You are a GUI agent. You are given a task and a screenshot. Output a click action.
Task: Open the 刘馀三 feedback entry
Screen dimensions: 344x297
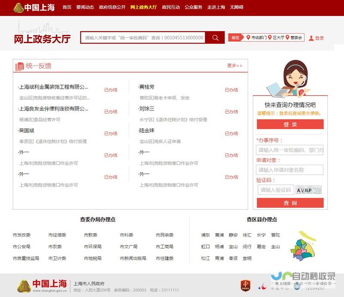click(x=147, y=109)
